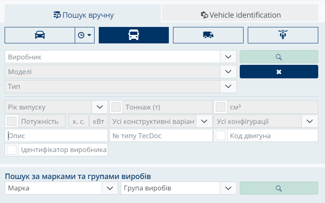Select the к. с. power unit button
Screen dimensions: 325x203
coord(79,121)
